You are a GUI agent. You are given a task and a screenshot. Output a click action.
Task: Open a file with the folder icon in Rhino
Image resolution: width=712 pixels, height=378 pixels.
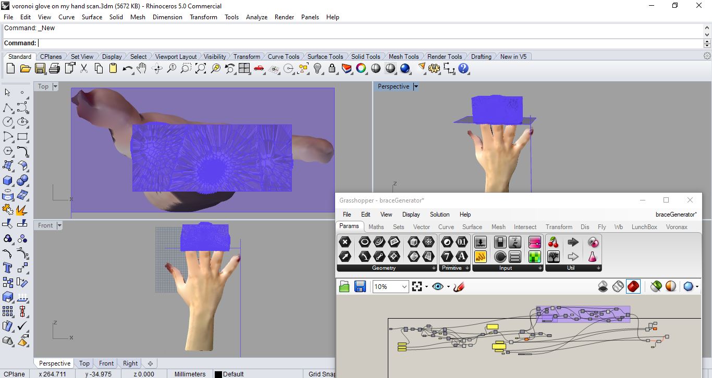(25, 68)
